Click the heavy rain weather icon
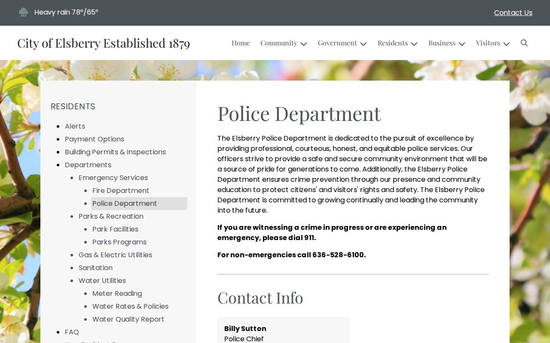This screenshot has width=550, height=343. coord(23,12)
